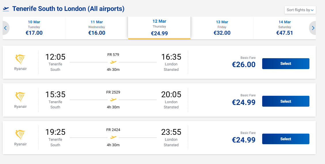Switch to the 10 Mar Tuesday date tab
Viewport: 325px width, 164px height.
[x=34, y=28]
